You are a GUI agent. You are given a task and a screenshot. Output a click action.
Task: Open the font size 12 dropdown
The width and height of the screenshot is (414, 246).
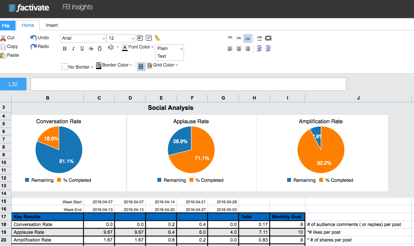click(121, 38)
